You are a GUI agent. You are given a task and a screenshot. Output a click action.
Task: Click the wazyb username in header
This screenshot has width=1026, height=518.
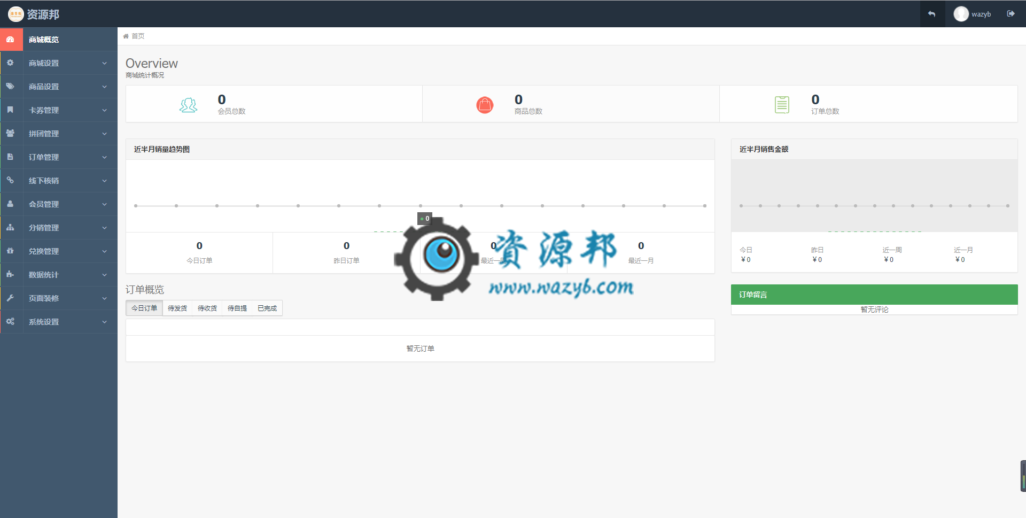[981, 14]
